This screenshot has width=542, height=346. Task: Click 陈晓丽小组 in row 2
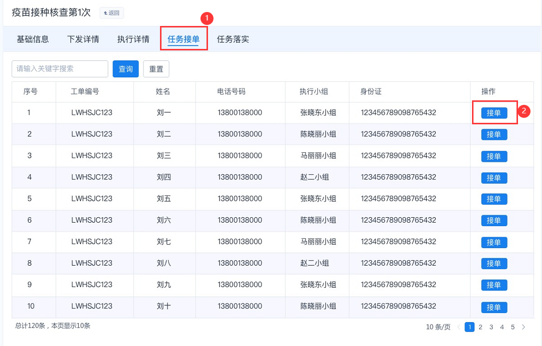pyautogui.click(x=318, y=134)
